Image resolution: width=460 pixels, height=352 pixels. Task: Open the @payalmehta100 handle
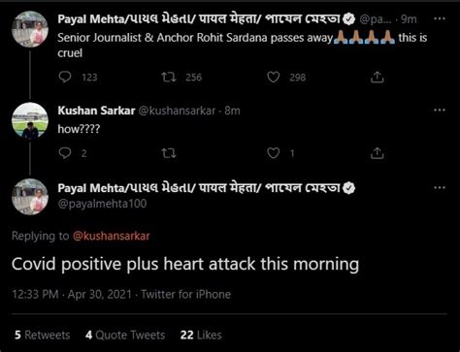pos(102,204)
